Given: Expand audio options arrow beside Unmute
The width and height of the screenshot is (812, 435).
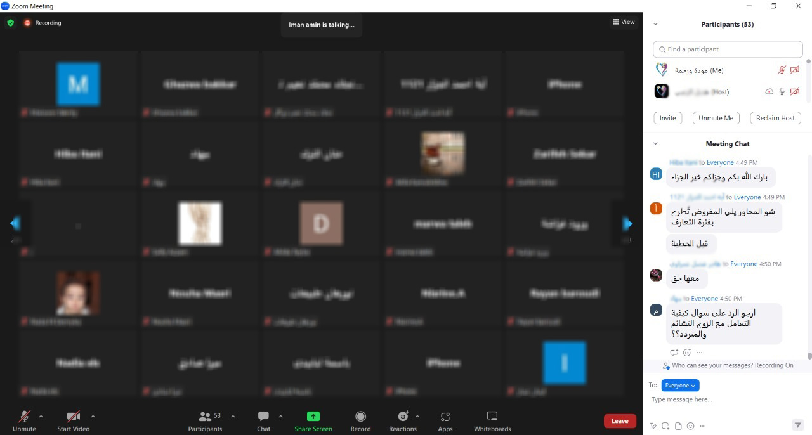Looking at the screenshot, I should coord(41,417).
